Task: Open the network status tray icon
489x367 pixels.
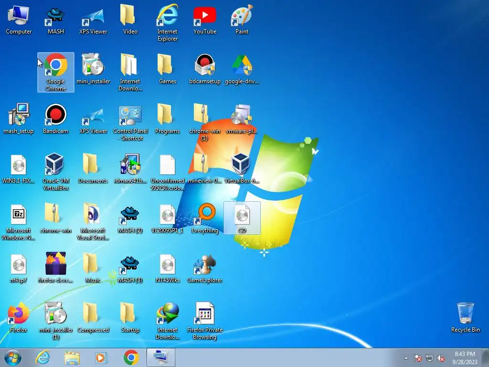Action: 429,358
